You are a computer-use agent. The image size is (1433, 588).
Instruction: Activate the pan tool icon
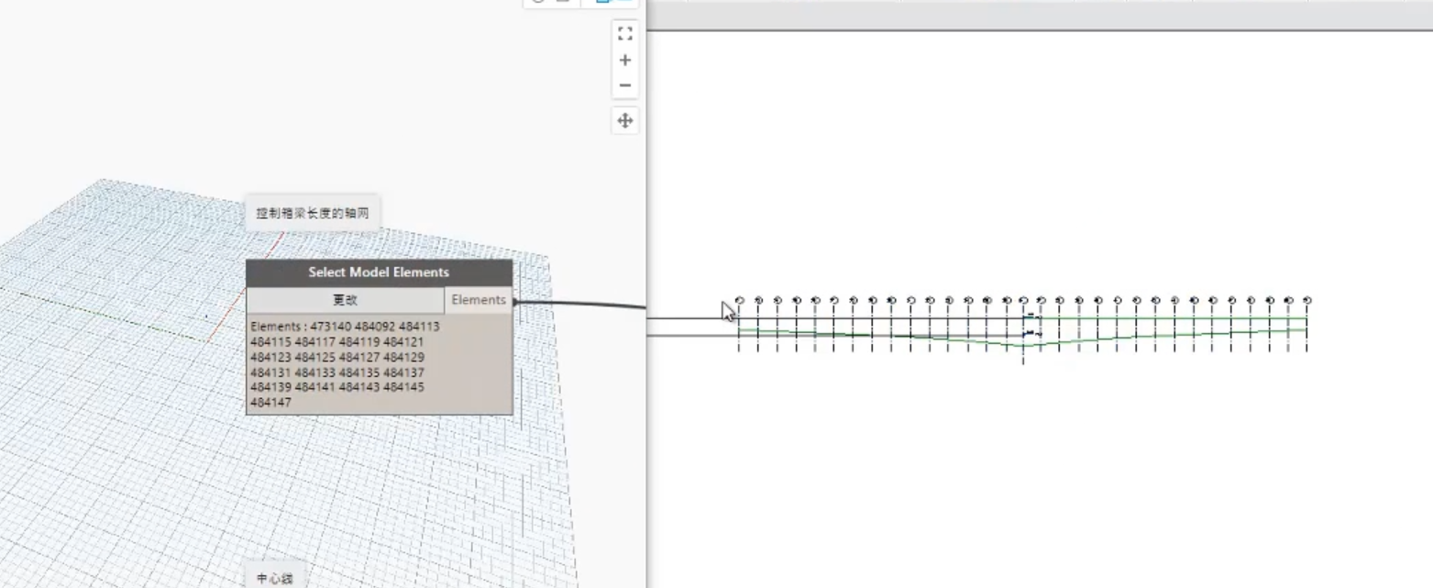click(625, 120)
